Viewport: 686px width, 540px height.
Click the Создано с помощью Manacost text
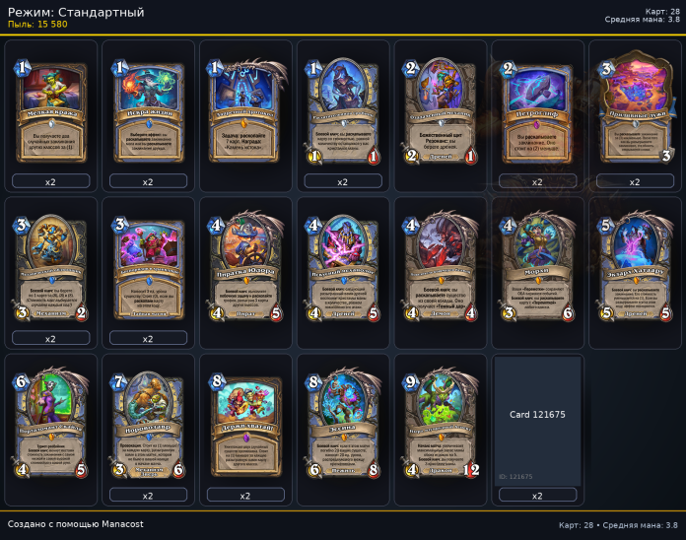[x=75, y=524]
